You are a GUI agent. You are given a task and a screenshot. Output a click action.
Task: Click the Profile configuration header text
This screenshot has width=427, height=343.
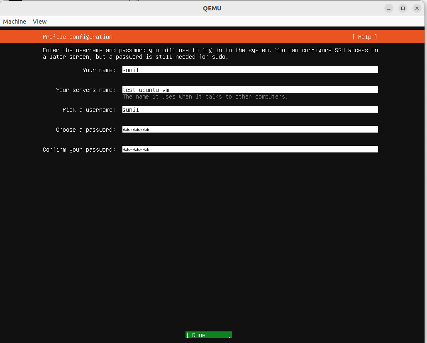click(77, 37)
